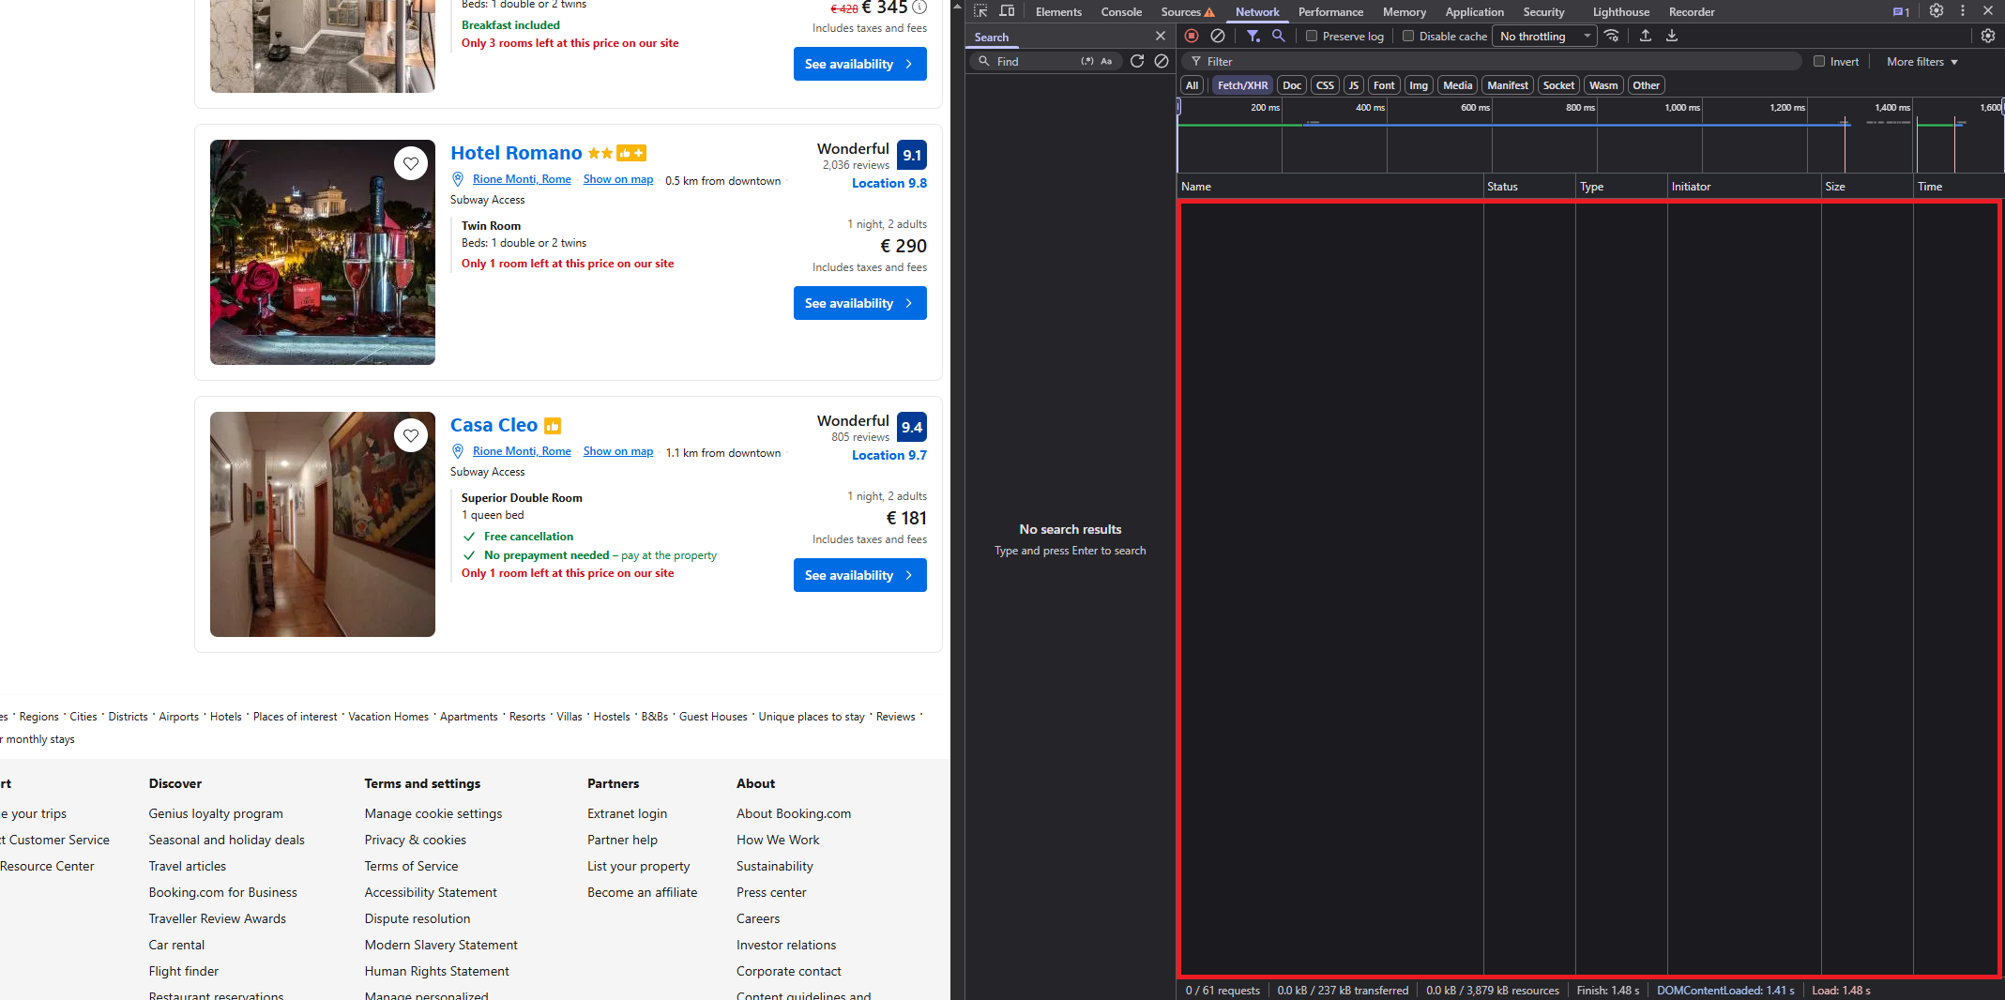The image size is (2005, 1000).
Task: Refresh the search results
Action: point(1137,61)
